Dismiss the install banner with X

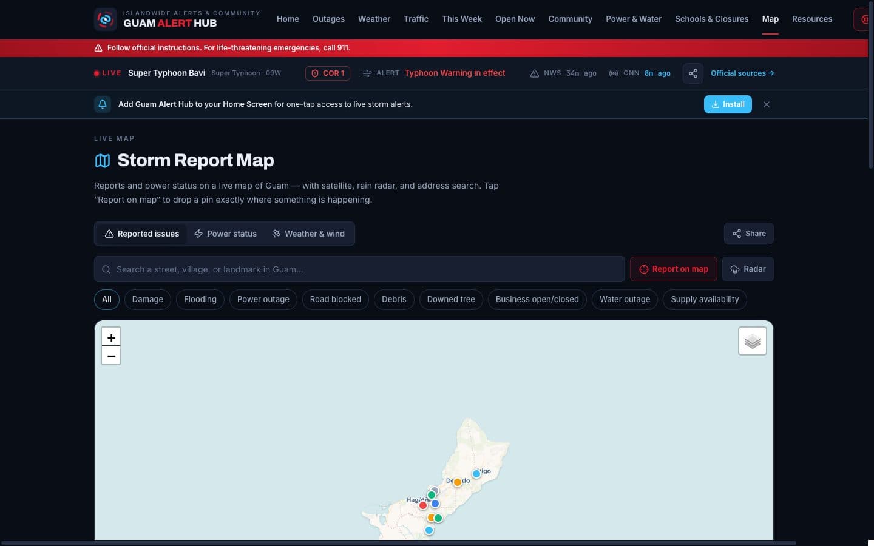click(x=767, y=104)
